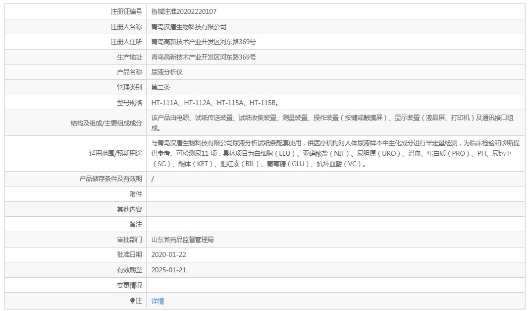Select approving authority 山东省药品监督管理局
Image resolution: width=528 pixels, height=311 pixels.
tap(182, 240)
